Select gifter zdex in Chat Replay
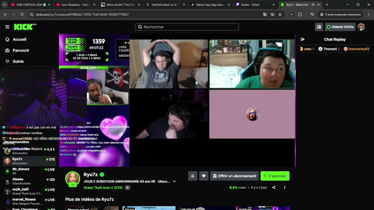 coord(307,49)
